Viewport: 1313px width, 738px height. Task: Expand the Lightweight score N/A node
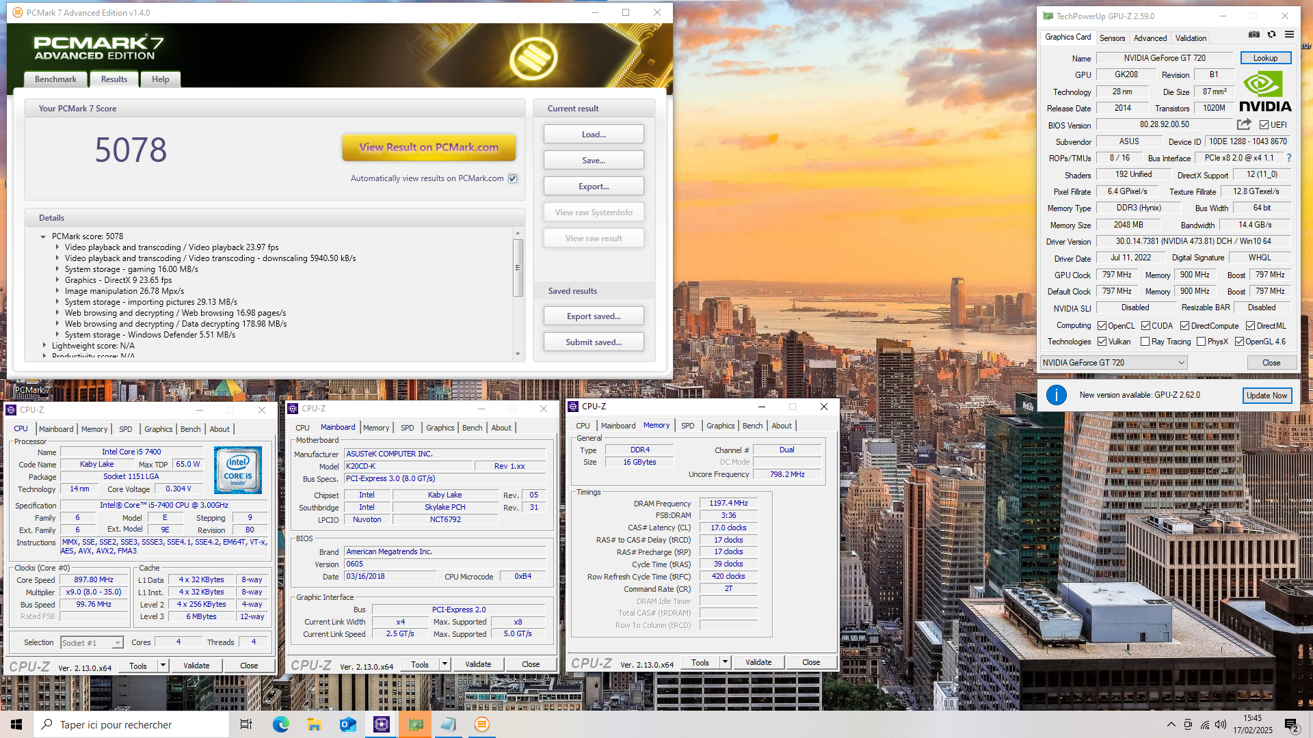click(44, 346)
